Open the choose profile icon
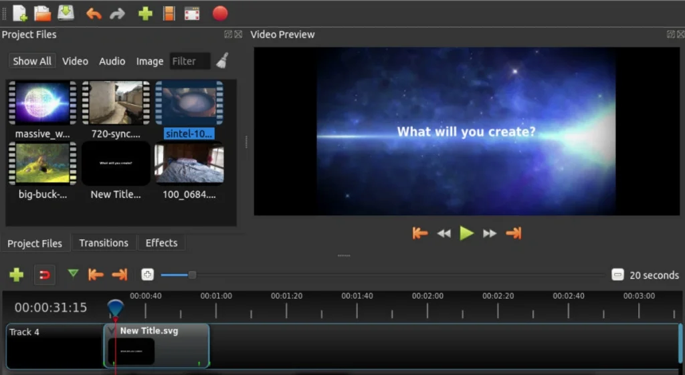This screenshot has height=375, width=685. coord(169,13)
